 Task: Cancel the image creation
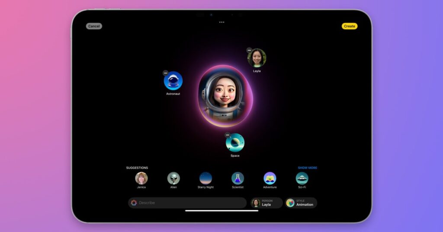point(94,26)
